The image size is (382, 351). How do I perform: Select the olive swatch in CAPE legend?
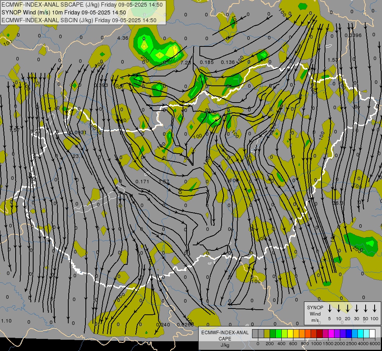267,334
